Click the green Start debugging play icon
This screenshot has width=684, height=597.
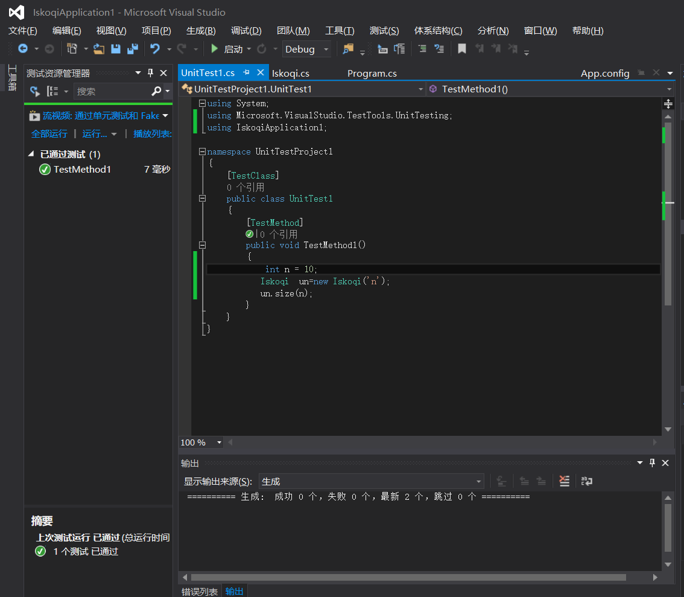pos(214,49)
